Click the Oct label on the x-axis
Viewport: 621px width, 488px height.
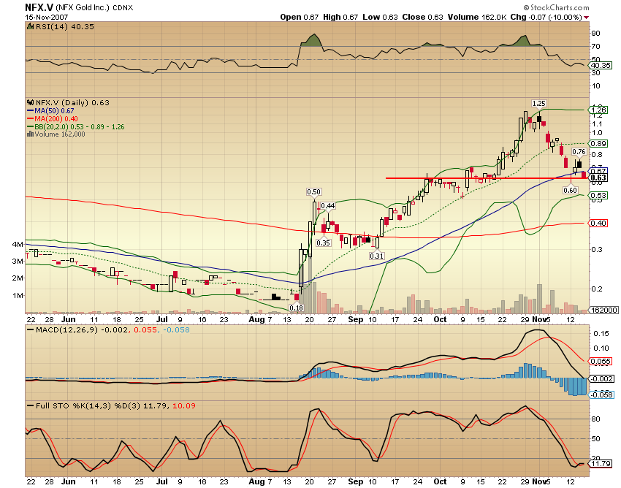tap(440, 320)
